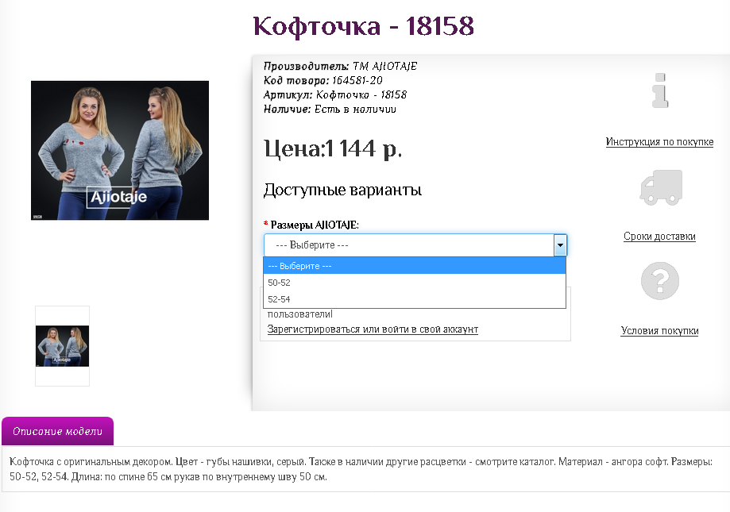Select size 50-52 from list
Screen dimensions: 730x512
tap(415, 283)
